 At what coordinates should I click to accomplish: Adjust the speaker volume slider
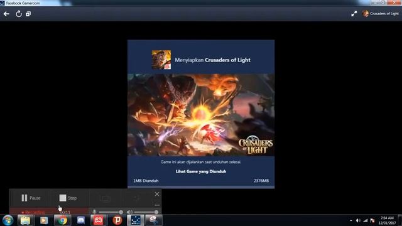click(146, 212)
